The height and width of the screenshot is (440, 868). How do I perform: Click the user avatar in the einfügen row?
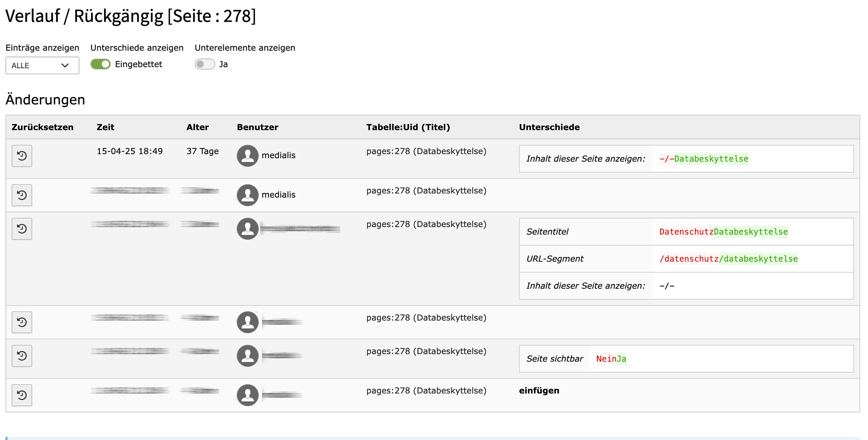point(247,395)
